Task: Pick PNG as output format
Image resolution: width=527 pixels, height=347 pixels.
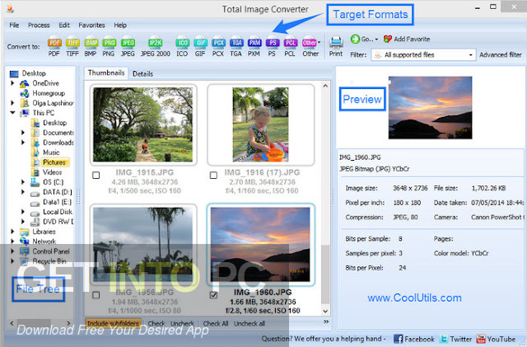Action: tap(109, 46)
